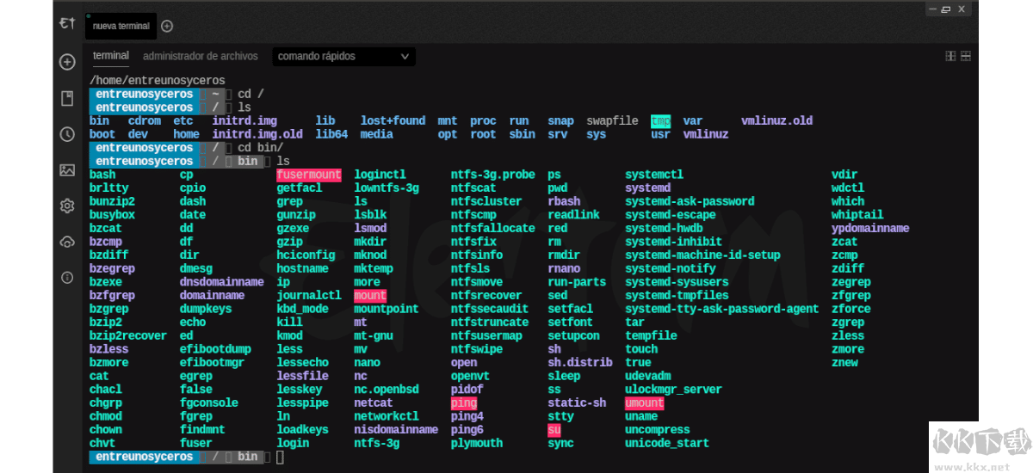Viewport: 1033px width, 473px height.
Task: Open the image icon in sidebar
Action: click(67, 170)
